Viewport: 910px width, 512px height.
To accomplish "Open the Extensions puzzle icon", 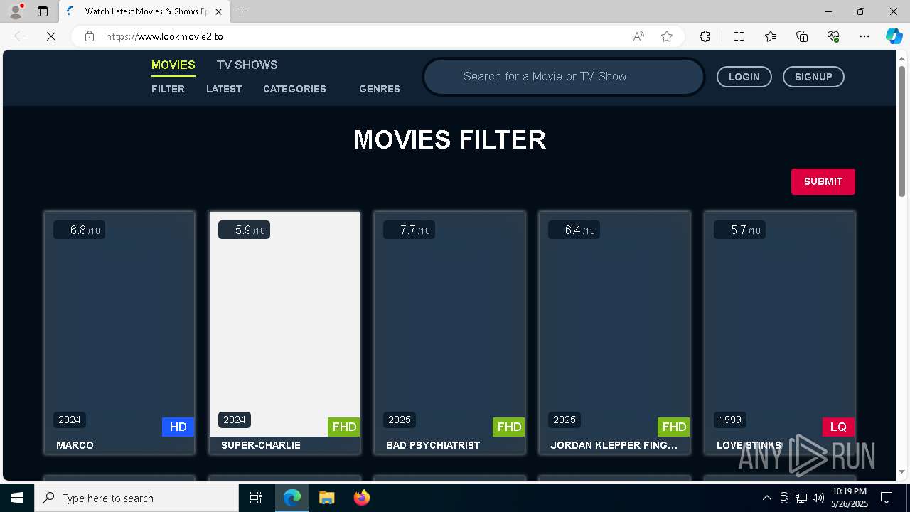I will 705,36.
